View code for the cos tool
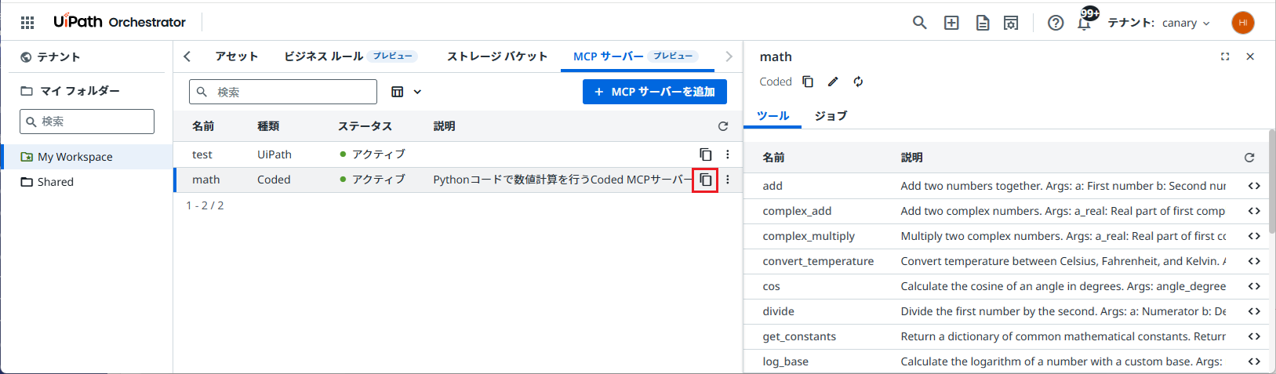The image size is (1276, 374). (x=1254, y=286)
